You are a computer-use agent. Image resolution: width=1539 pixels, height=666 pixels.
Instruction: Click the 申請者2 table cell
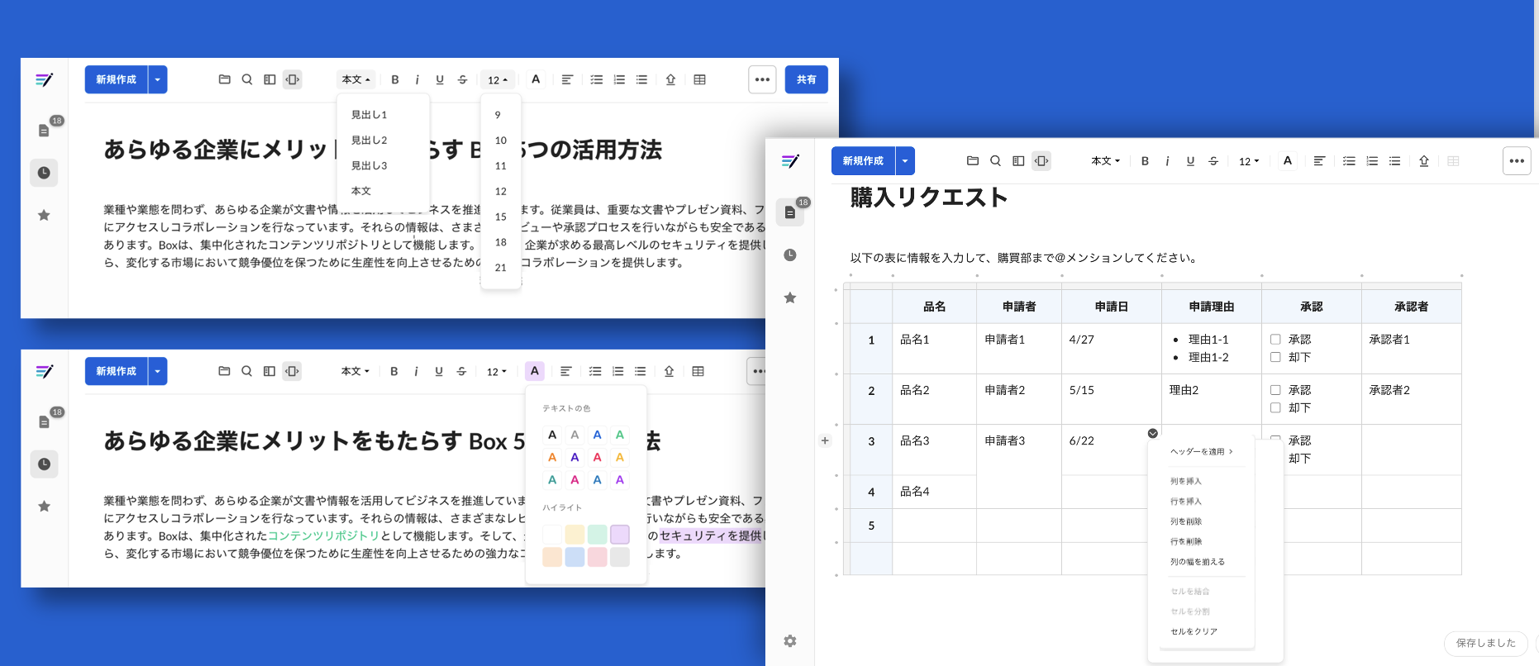1019,399
